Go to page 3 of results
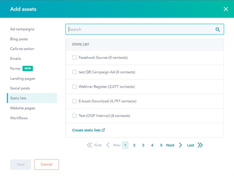The width and height of the screenshot is (234, 176). (x=143, y=145)
